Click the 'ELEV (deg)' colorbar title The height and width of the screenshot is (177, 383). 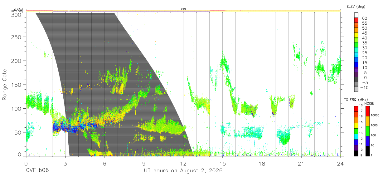pos(356,6)
